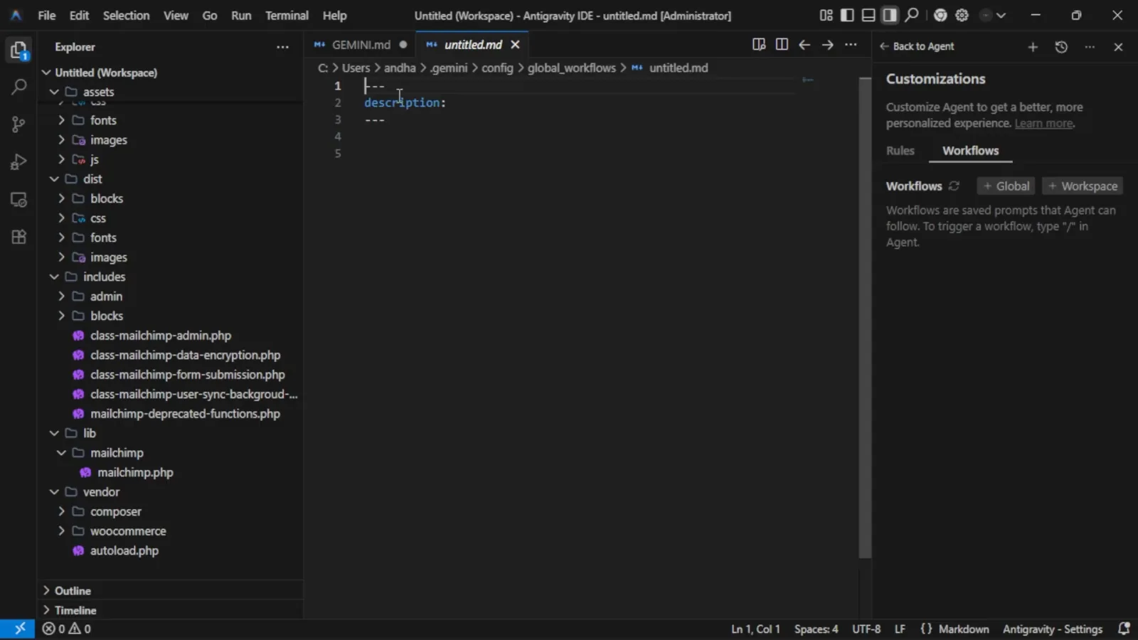Open editor more actions ellipsis
The image size is (1138, 640).
[851, 45]
